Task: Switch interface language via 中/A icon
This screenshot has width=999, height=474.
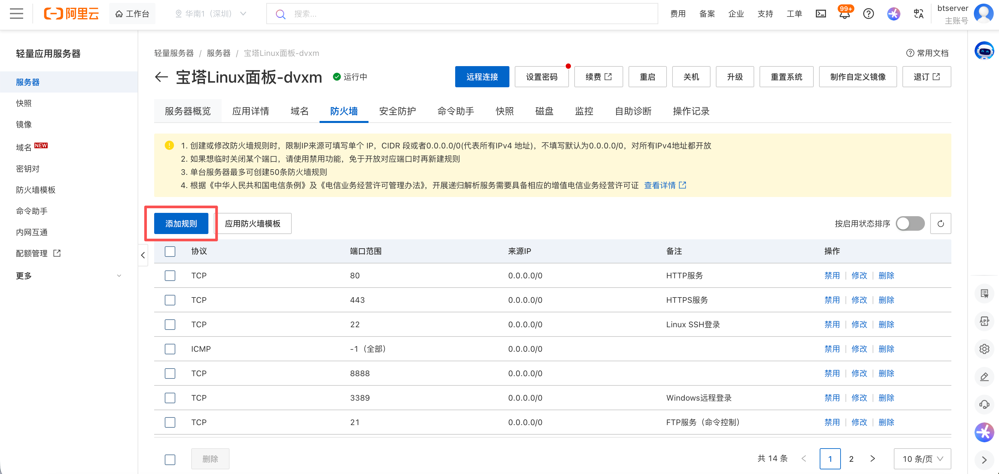Action: (x=918, y=14)
